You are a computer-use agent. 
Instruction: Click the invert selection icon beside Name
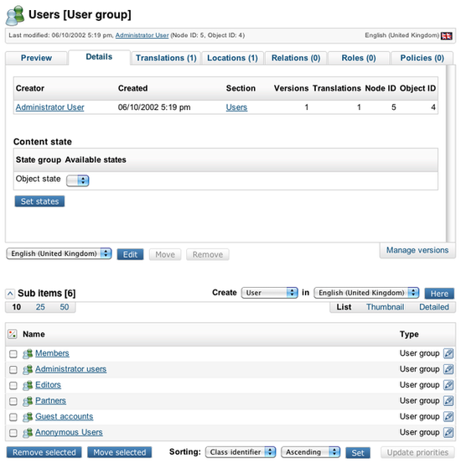click(12, 334)
